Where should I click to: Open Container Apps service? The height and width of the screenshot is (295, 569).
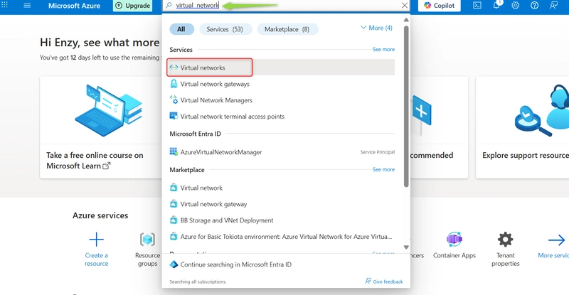pyautogui.click(x=454, y=245)
